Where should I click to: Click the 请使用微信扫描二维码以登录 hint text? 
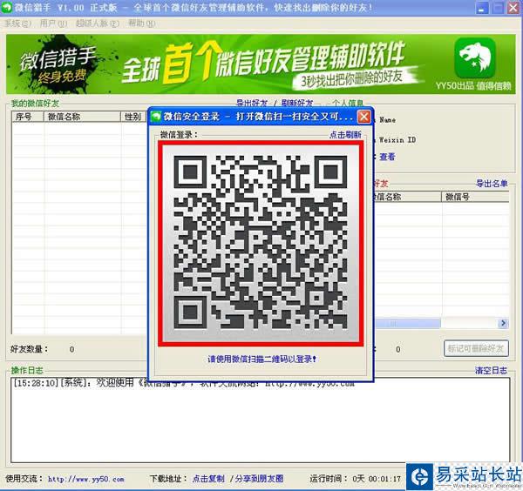point(261,359)
